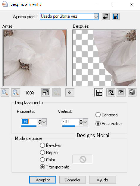This screenshot has height=186, width=140.
Task: Expand the Vertical value slider dropdown
Action: coord(85,122)
